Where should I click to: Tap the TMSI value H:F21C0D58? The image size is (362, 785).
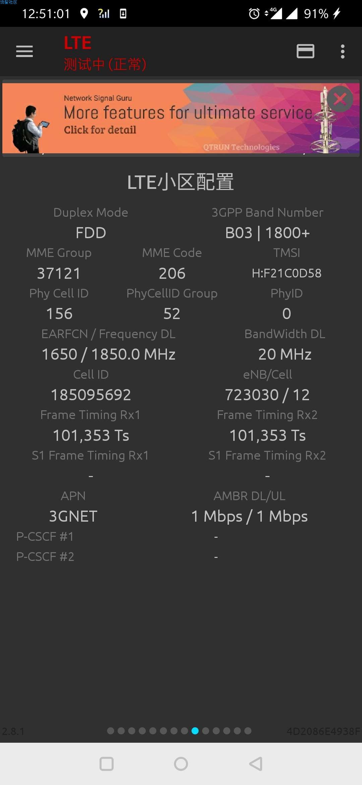[287, 273]
